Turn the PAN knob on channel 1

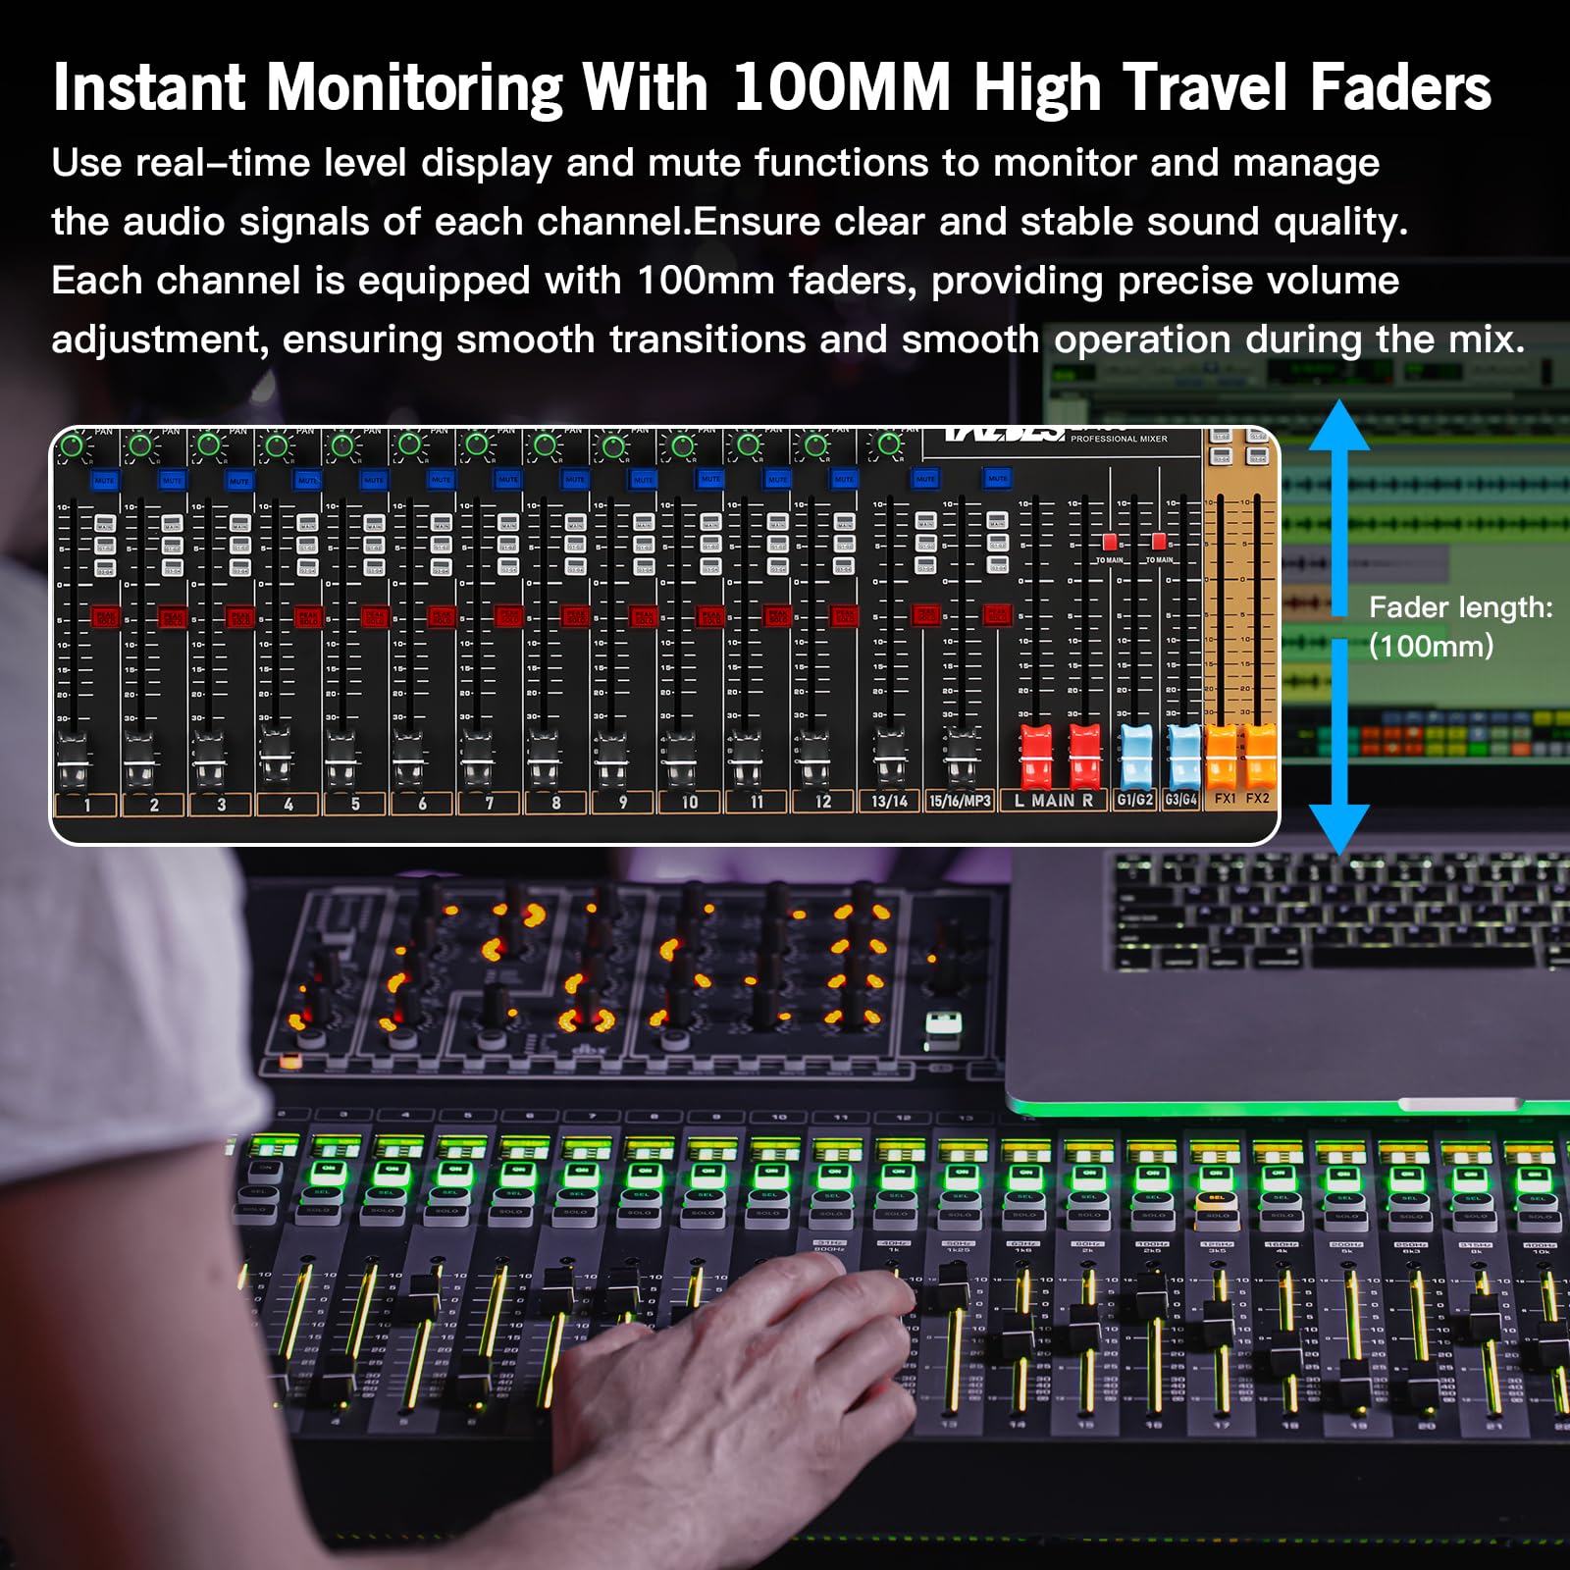[71, 444]
